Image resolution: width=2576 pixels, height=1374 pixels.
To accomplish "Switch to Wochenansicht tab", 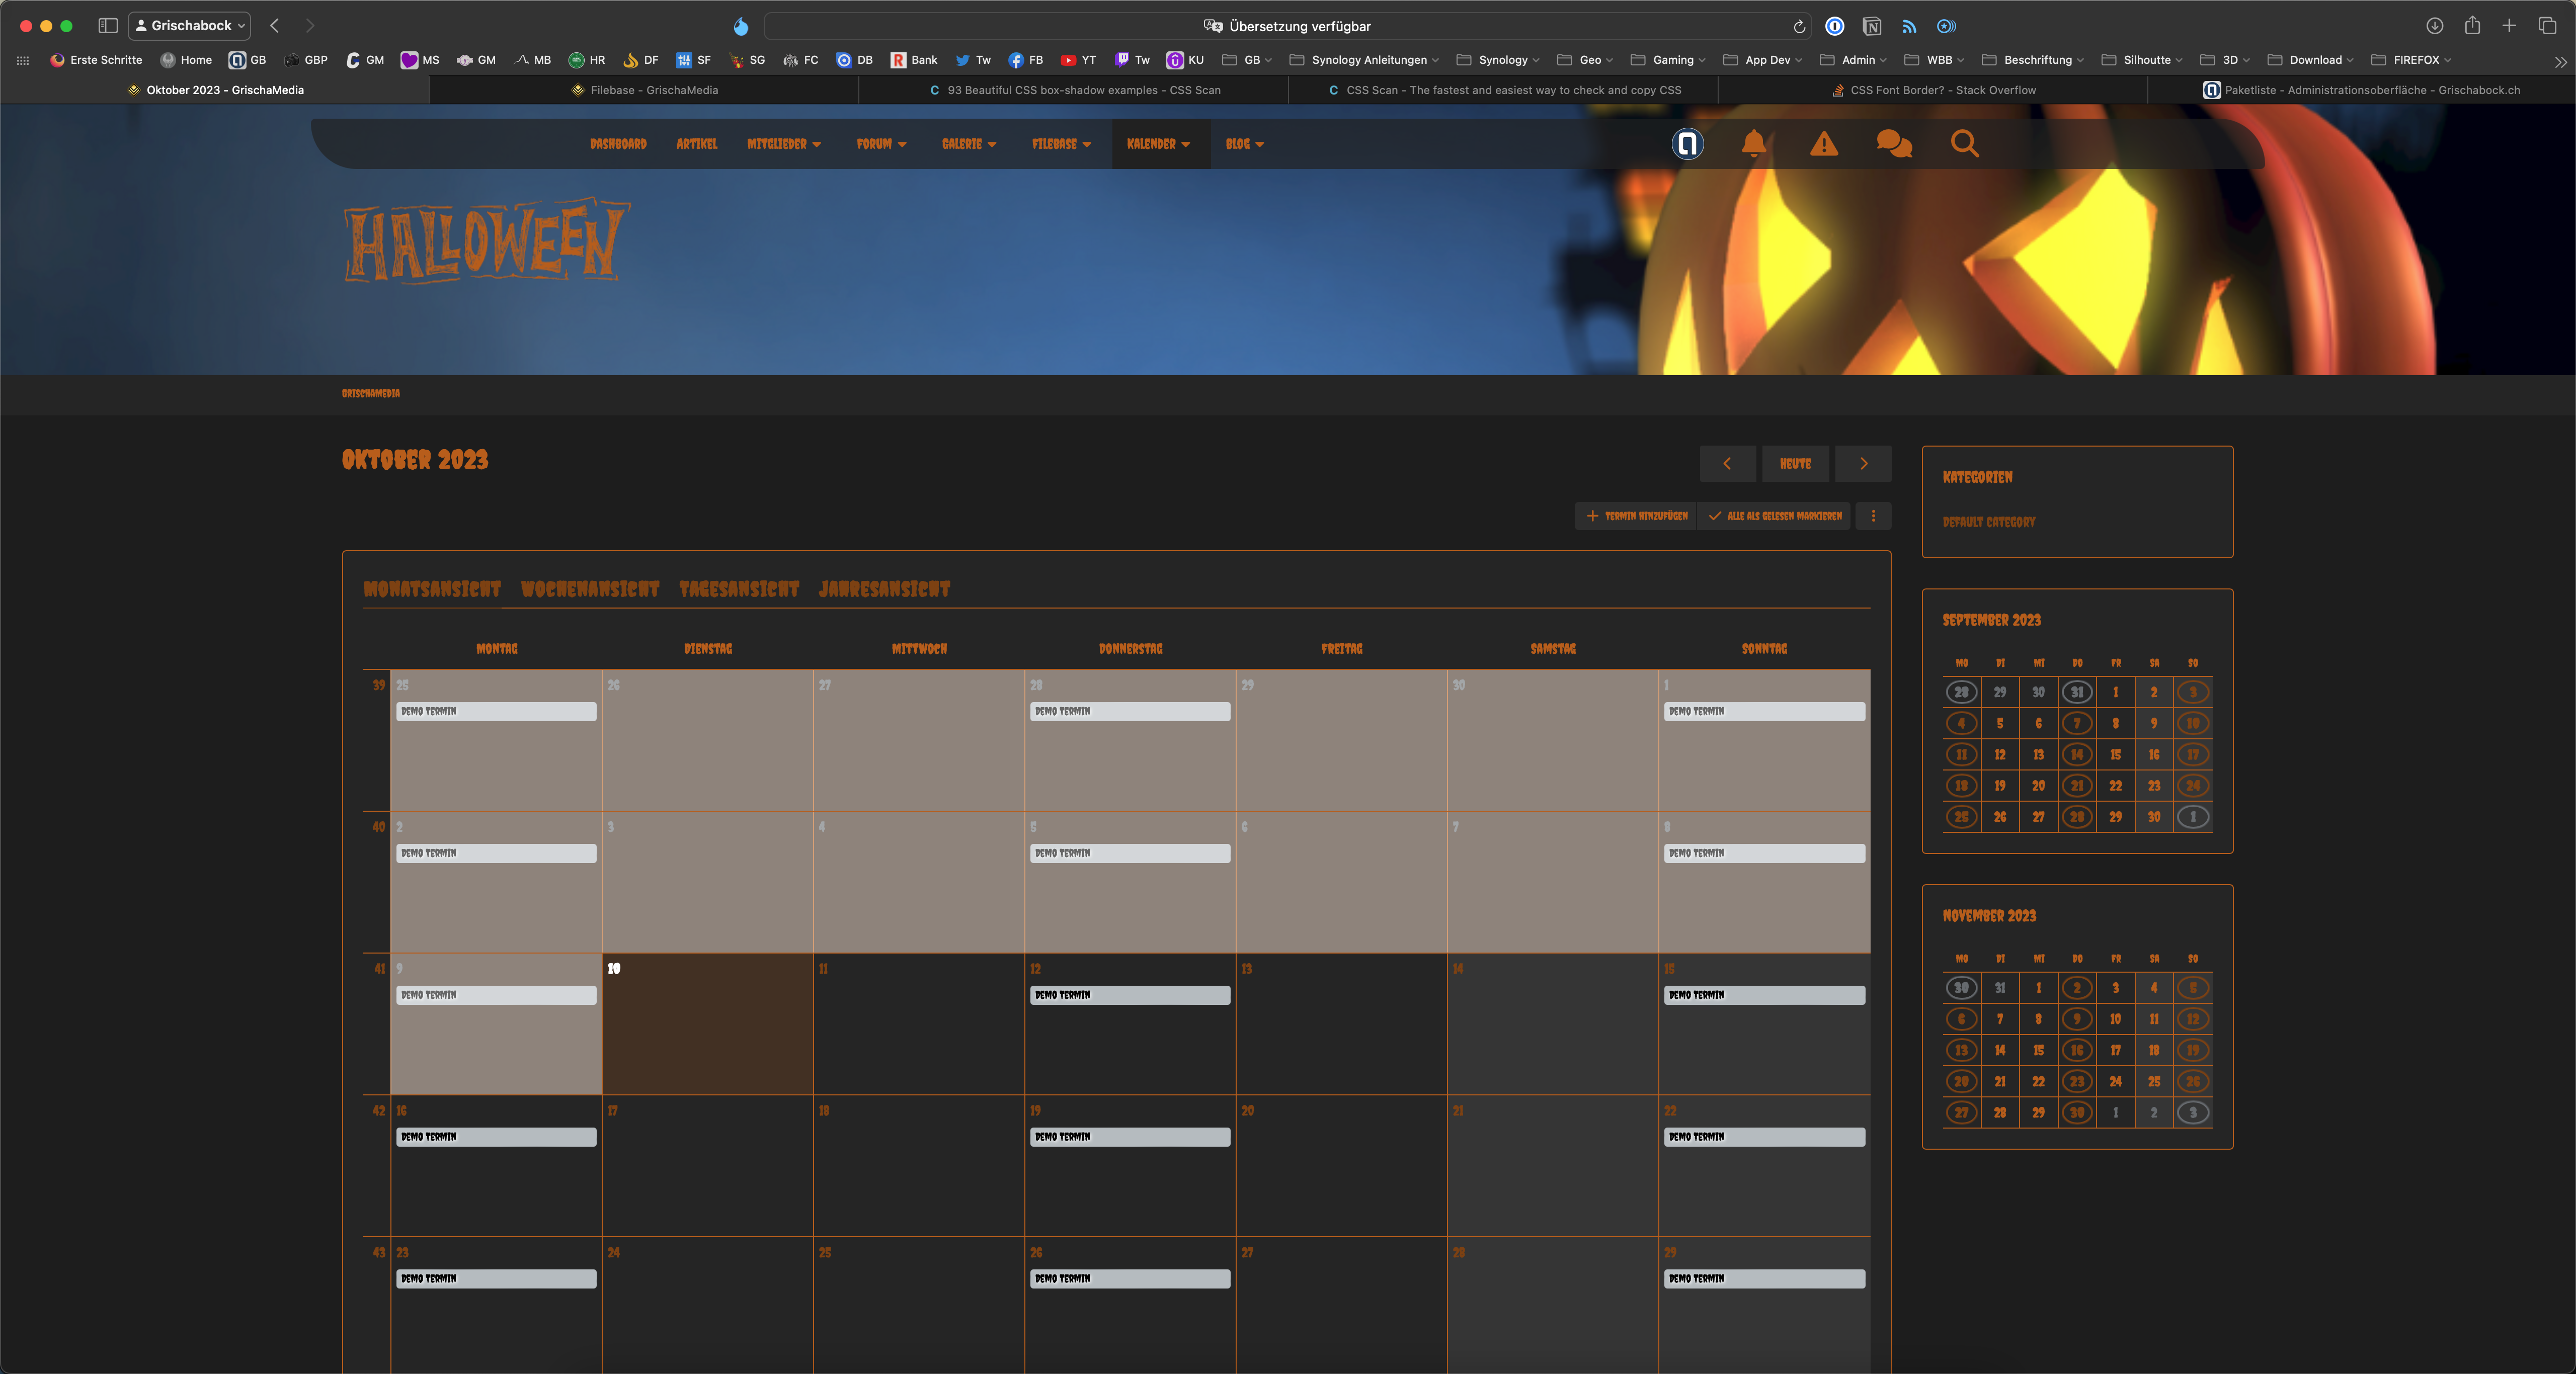I will click(590, 589).
